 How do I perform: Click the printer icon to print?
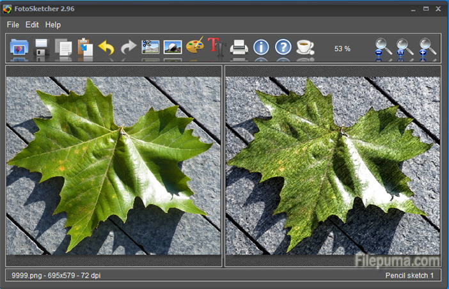coord(239,48)
